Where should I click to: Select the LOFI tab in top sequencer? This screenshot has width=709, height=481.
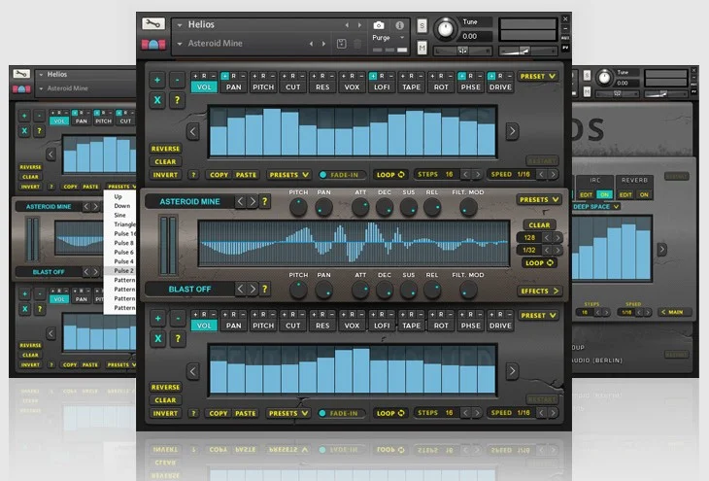pos(382,86)
